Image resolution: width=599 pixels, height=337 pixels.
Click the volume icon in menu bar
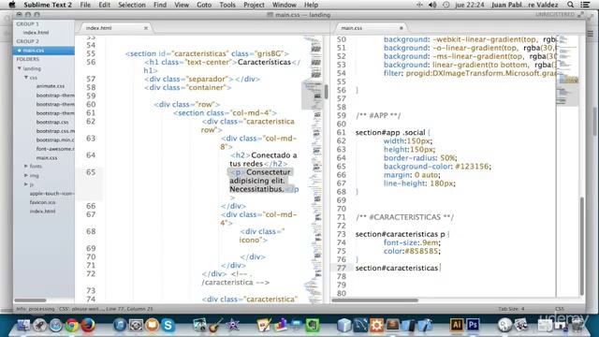(x=432, y=5)
